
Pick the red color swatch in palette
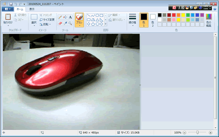[174, 15]
